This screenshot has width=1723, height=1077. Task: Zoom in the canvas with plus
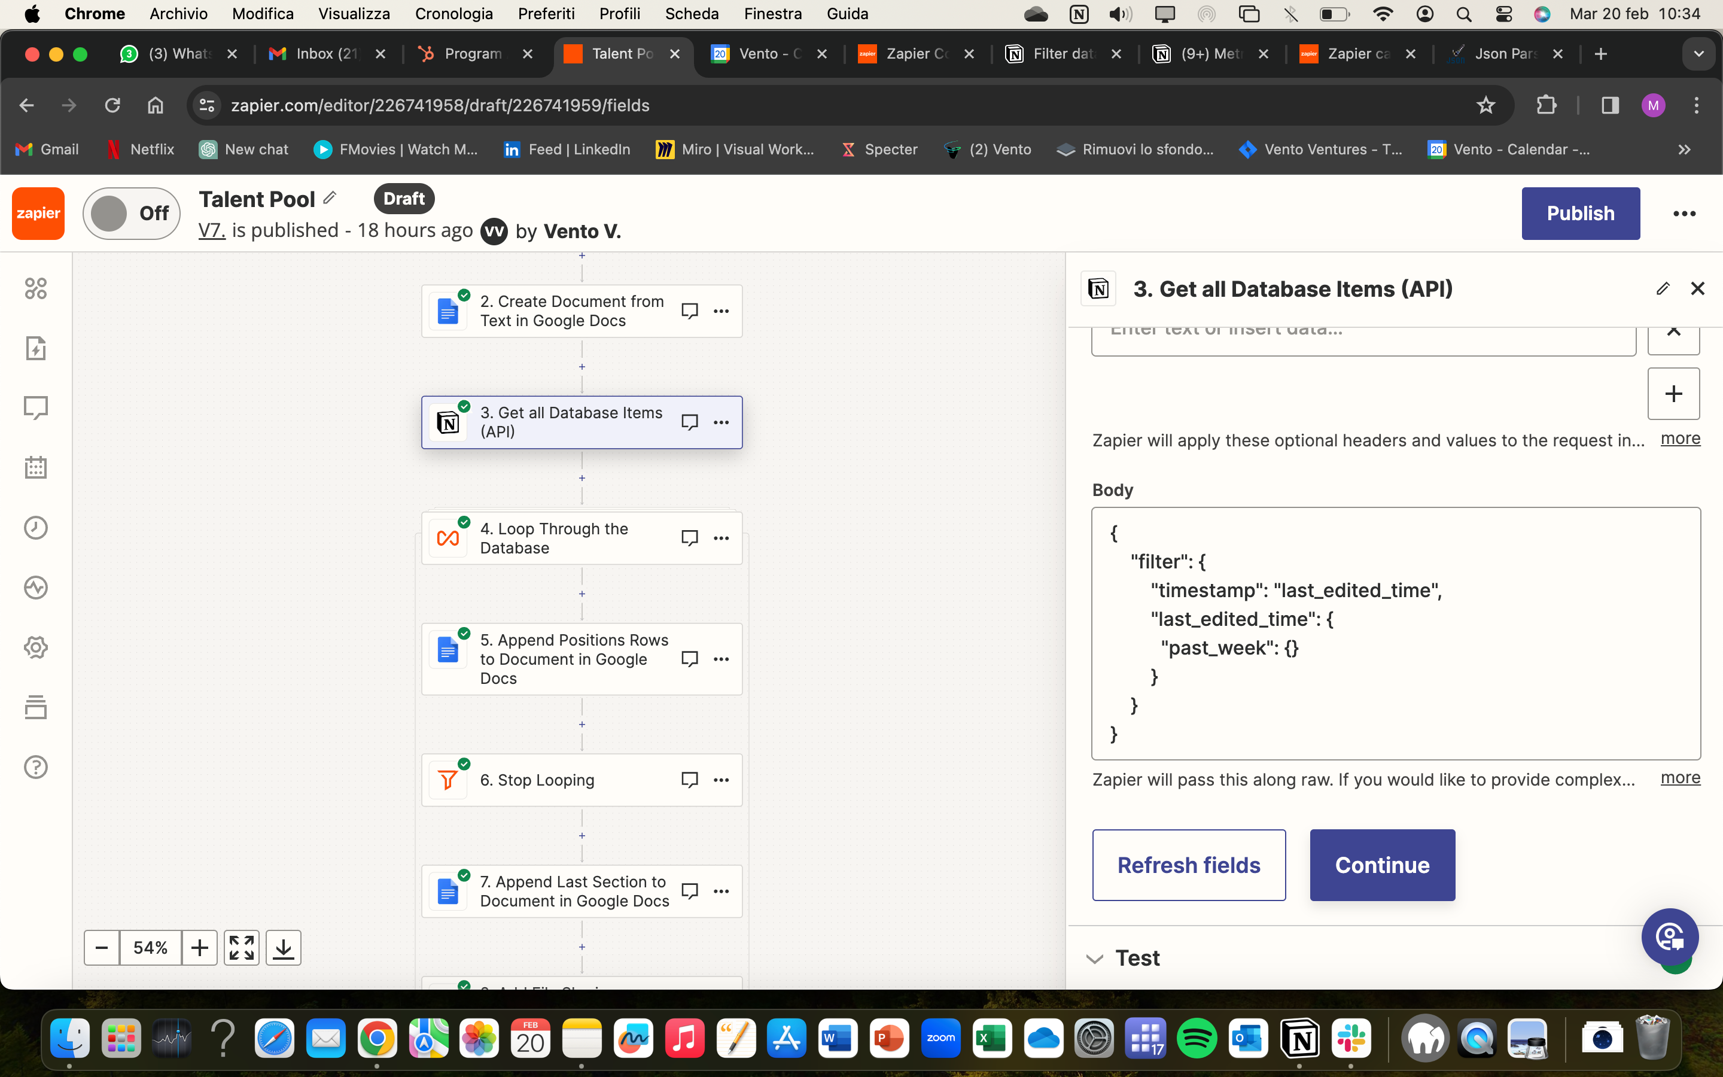(199, 947)
